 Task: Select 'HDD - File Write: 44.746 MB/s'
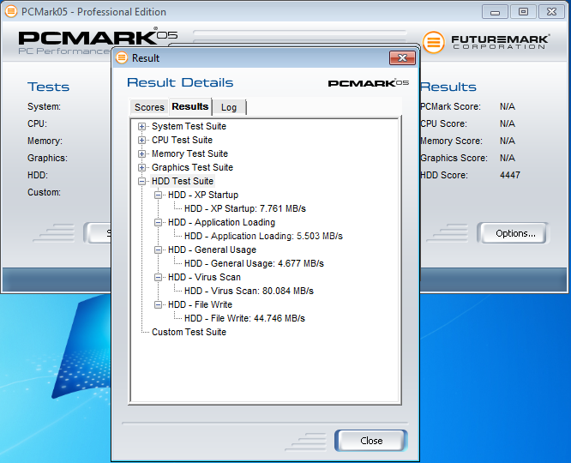pyautogui.click(x=244, y=318)
